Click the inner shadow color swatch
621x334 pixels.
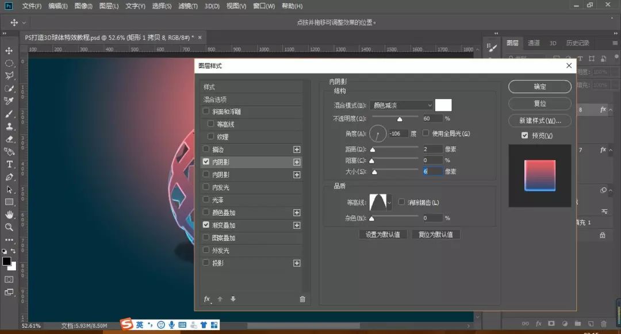click(x=444, y=105)
